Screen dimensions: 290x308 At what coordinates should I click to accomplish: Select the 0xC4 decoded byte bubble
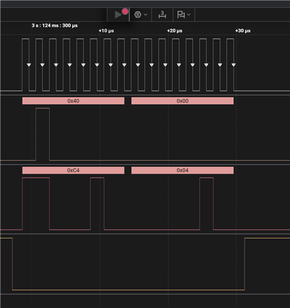point(73,170)
